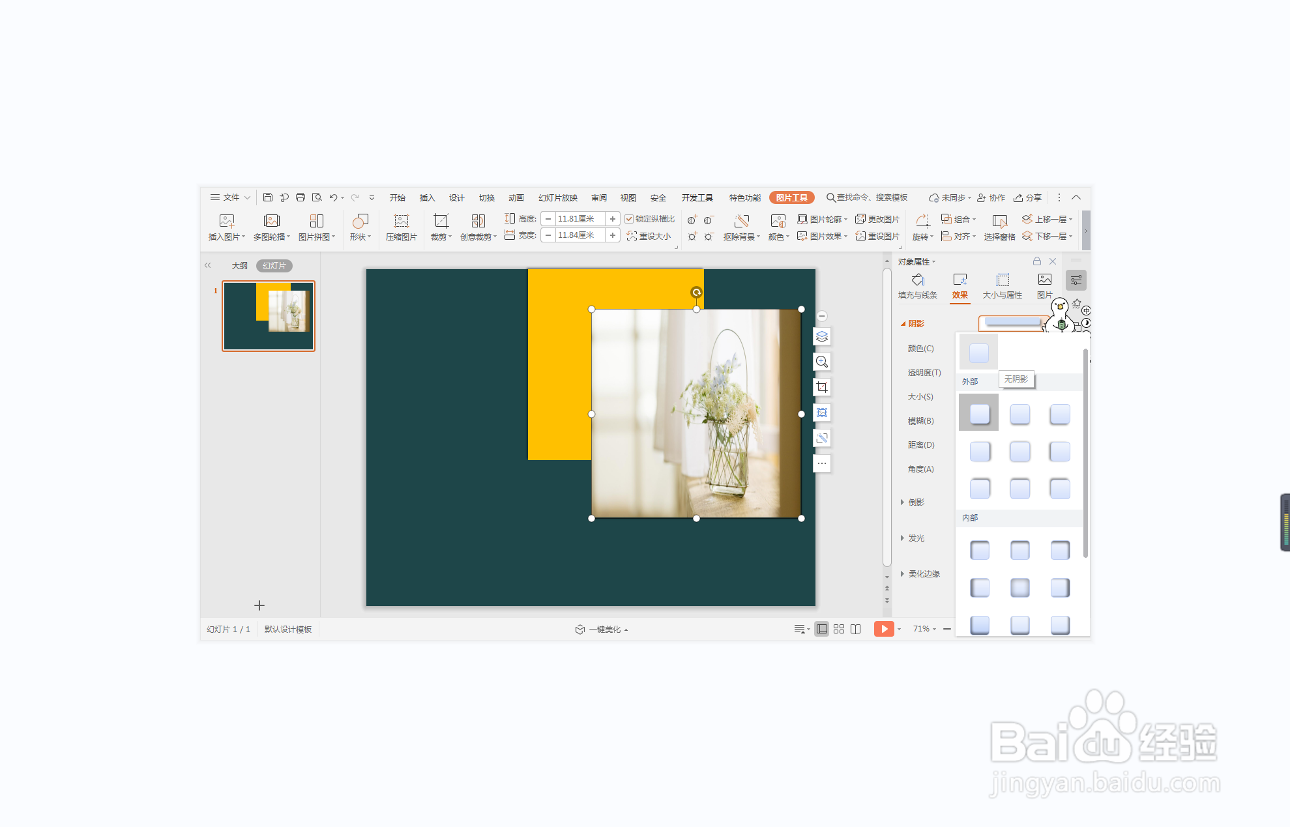Screen dimensions: 1290x827
Task: Toggle the lock aspect ratio (锁定纵横比) checkbox
Action: coord(629,219)
